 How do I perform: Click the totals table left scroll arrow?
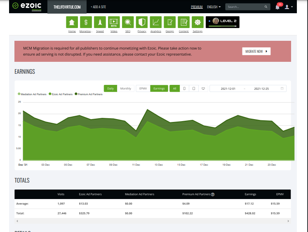[x=17, y=221]
